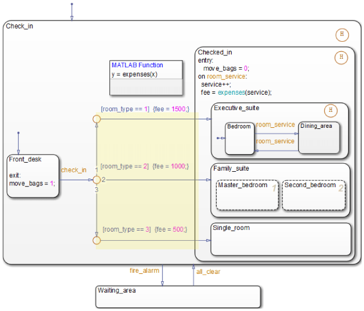Click the 'fee = expenses(service);' text
Image resolution: width=364 pixels, height=311 pixels.
pos(236,92)
